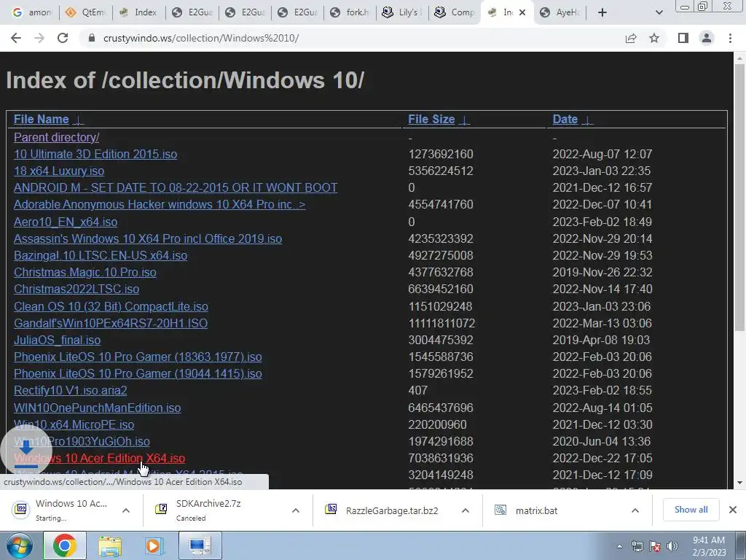Click the scrollbar down arrow
This screenshot has width=746, height=560.
click(739, 483)
